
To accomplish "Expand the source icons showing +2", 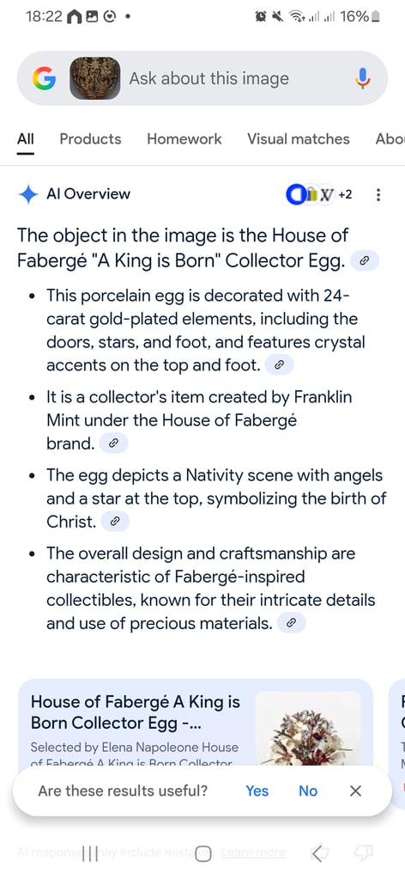I will point(318,195).
